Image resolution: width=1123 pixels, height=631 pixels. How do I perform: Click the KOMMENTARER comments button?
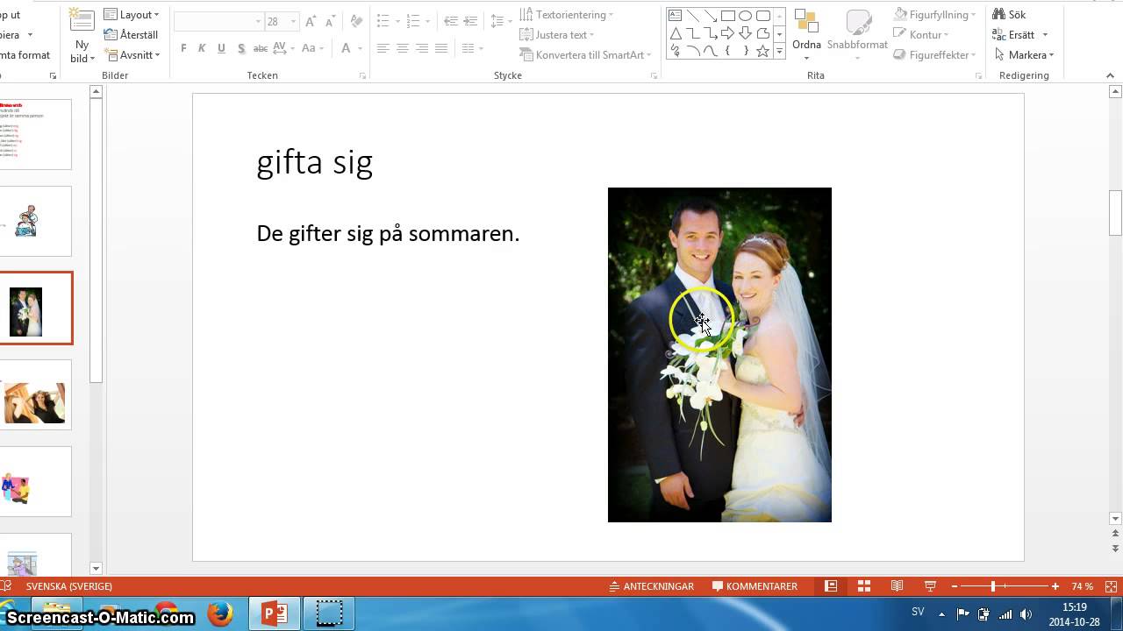(755, 586)
